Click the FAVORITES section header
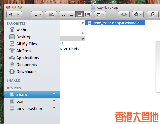 (x=16, y=24)
